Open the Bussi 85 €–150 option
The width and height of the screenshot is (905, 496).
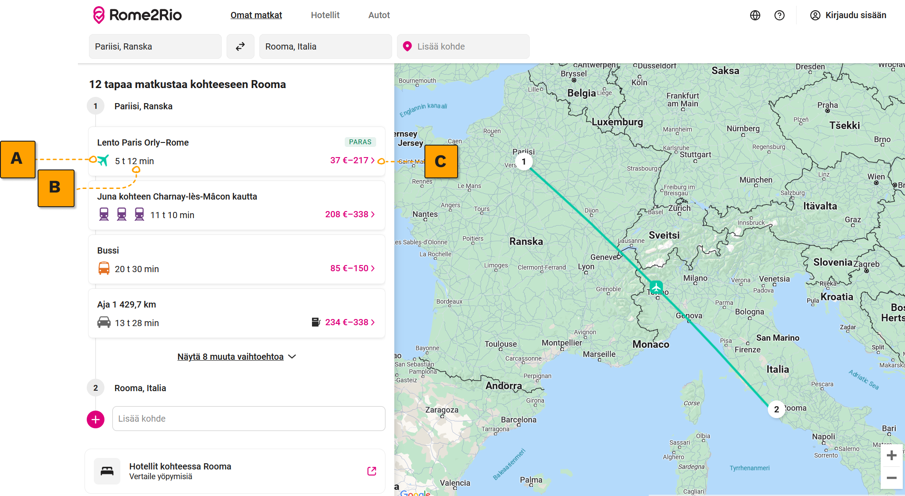pyautogui.click(x=236, y=259)
